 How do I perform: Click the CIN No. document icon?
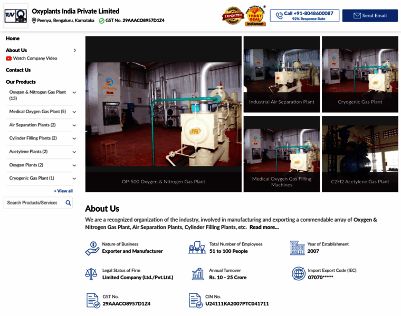(x=196, y=300)
